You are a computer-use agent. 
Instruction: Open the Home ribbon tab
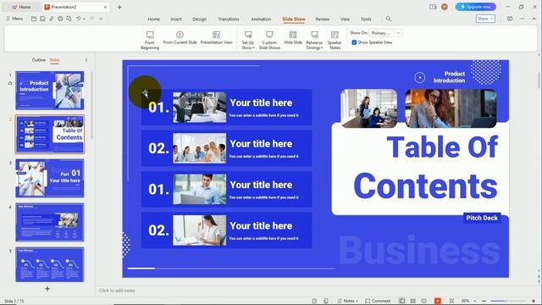[154, 19]
